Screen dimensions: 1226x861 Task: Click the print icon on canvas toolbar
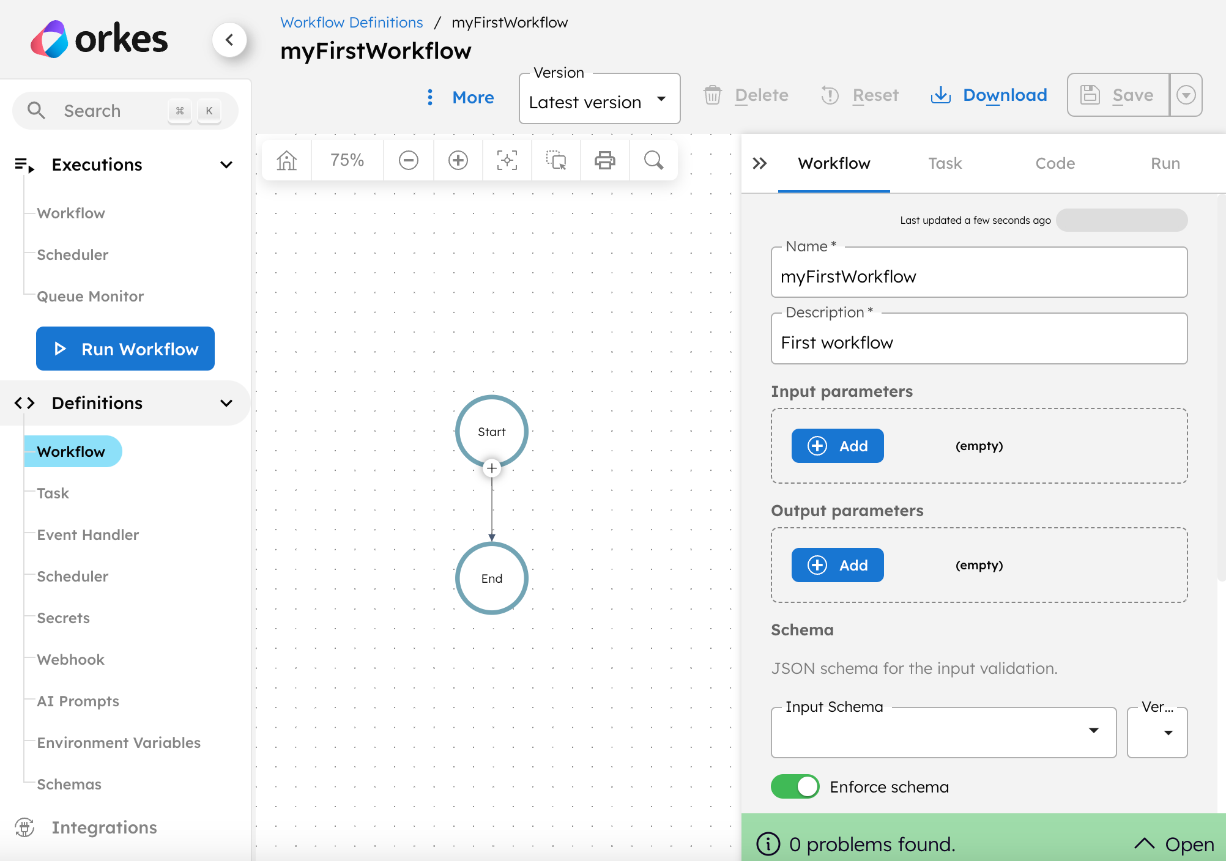coord(605,160)
